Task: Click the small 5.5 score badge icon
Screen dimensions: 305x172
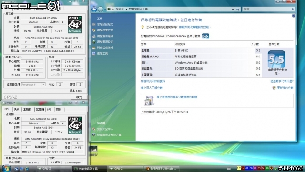Action: 205,36
